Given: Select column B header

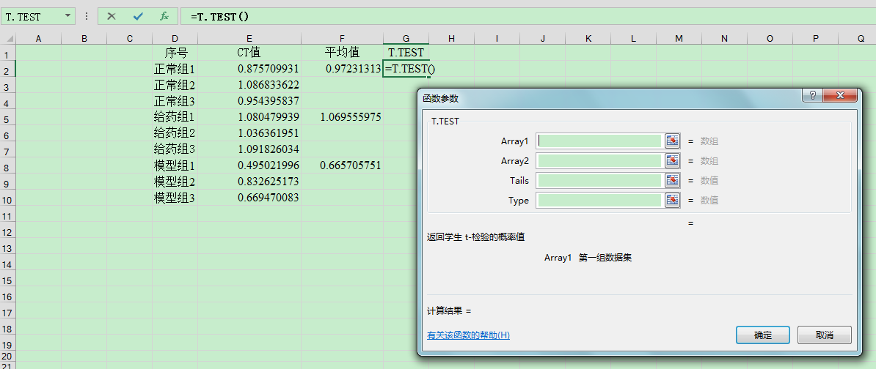Looking at the screenshot, I should point(84,38).
